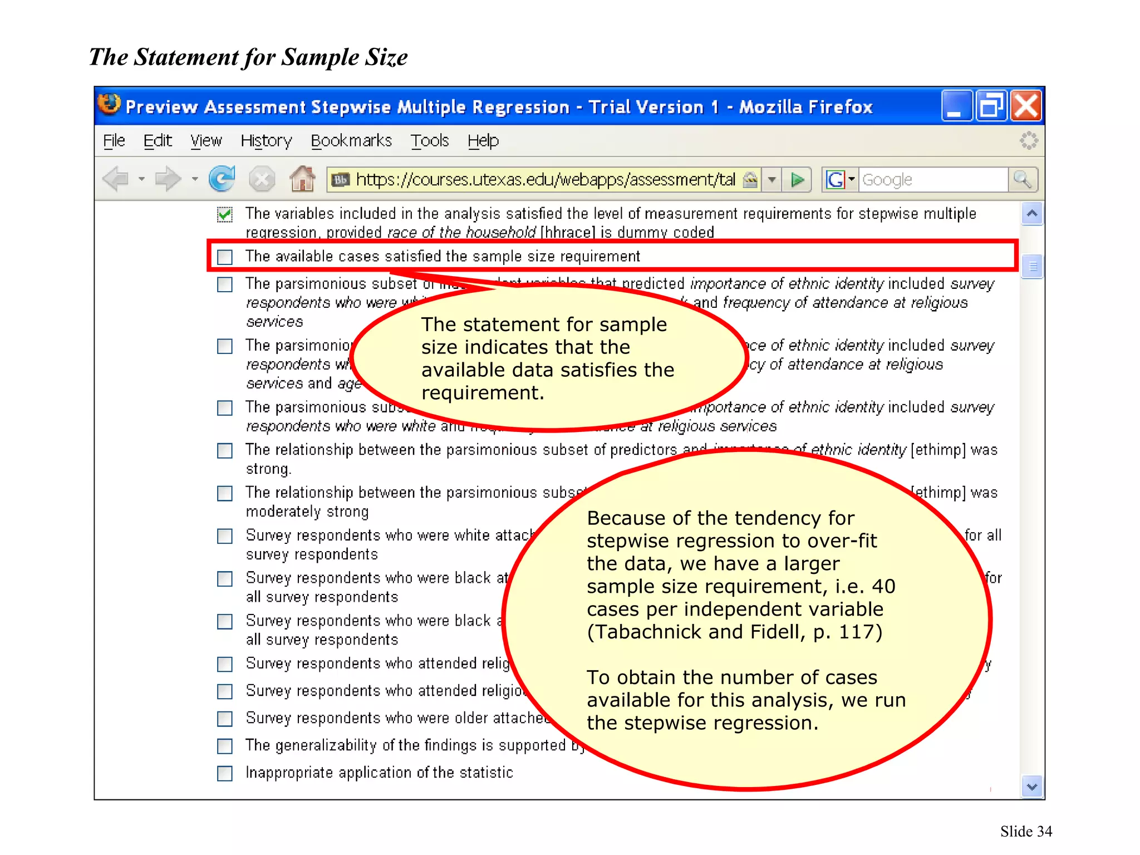Reload the page with the refresh icon
1140x855 pixels.
pos(222,179)
